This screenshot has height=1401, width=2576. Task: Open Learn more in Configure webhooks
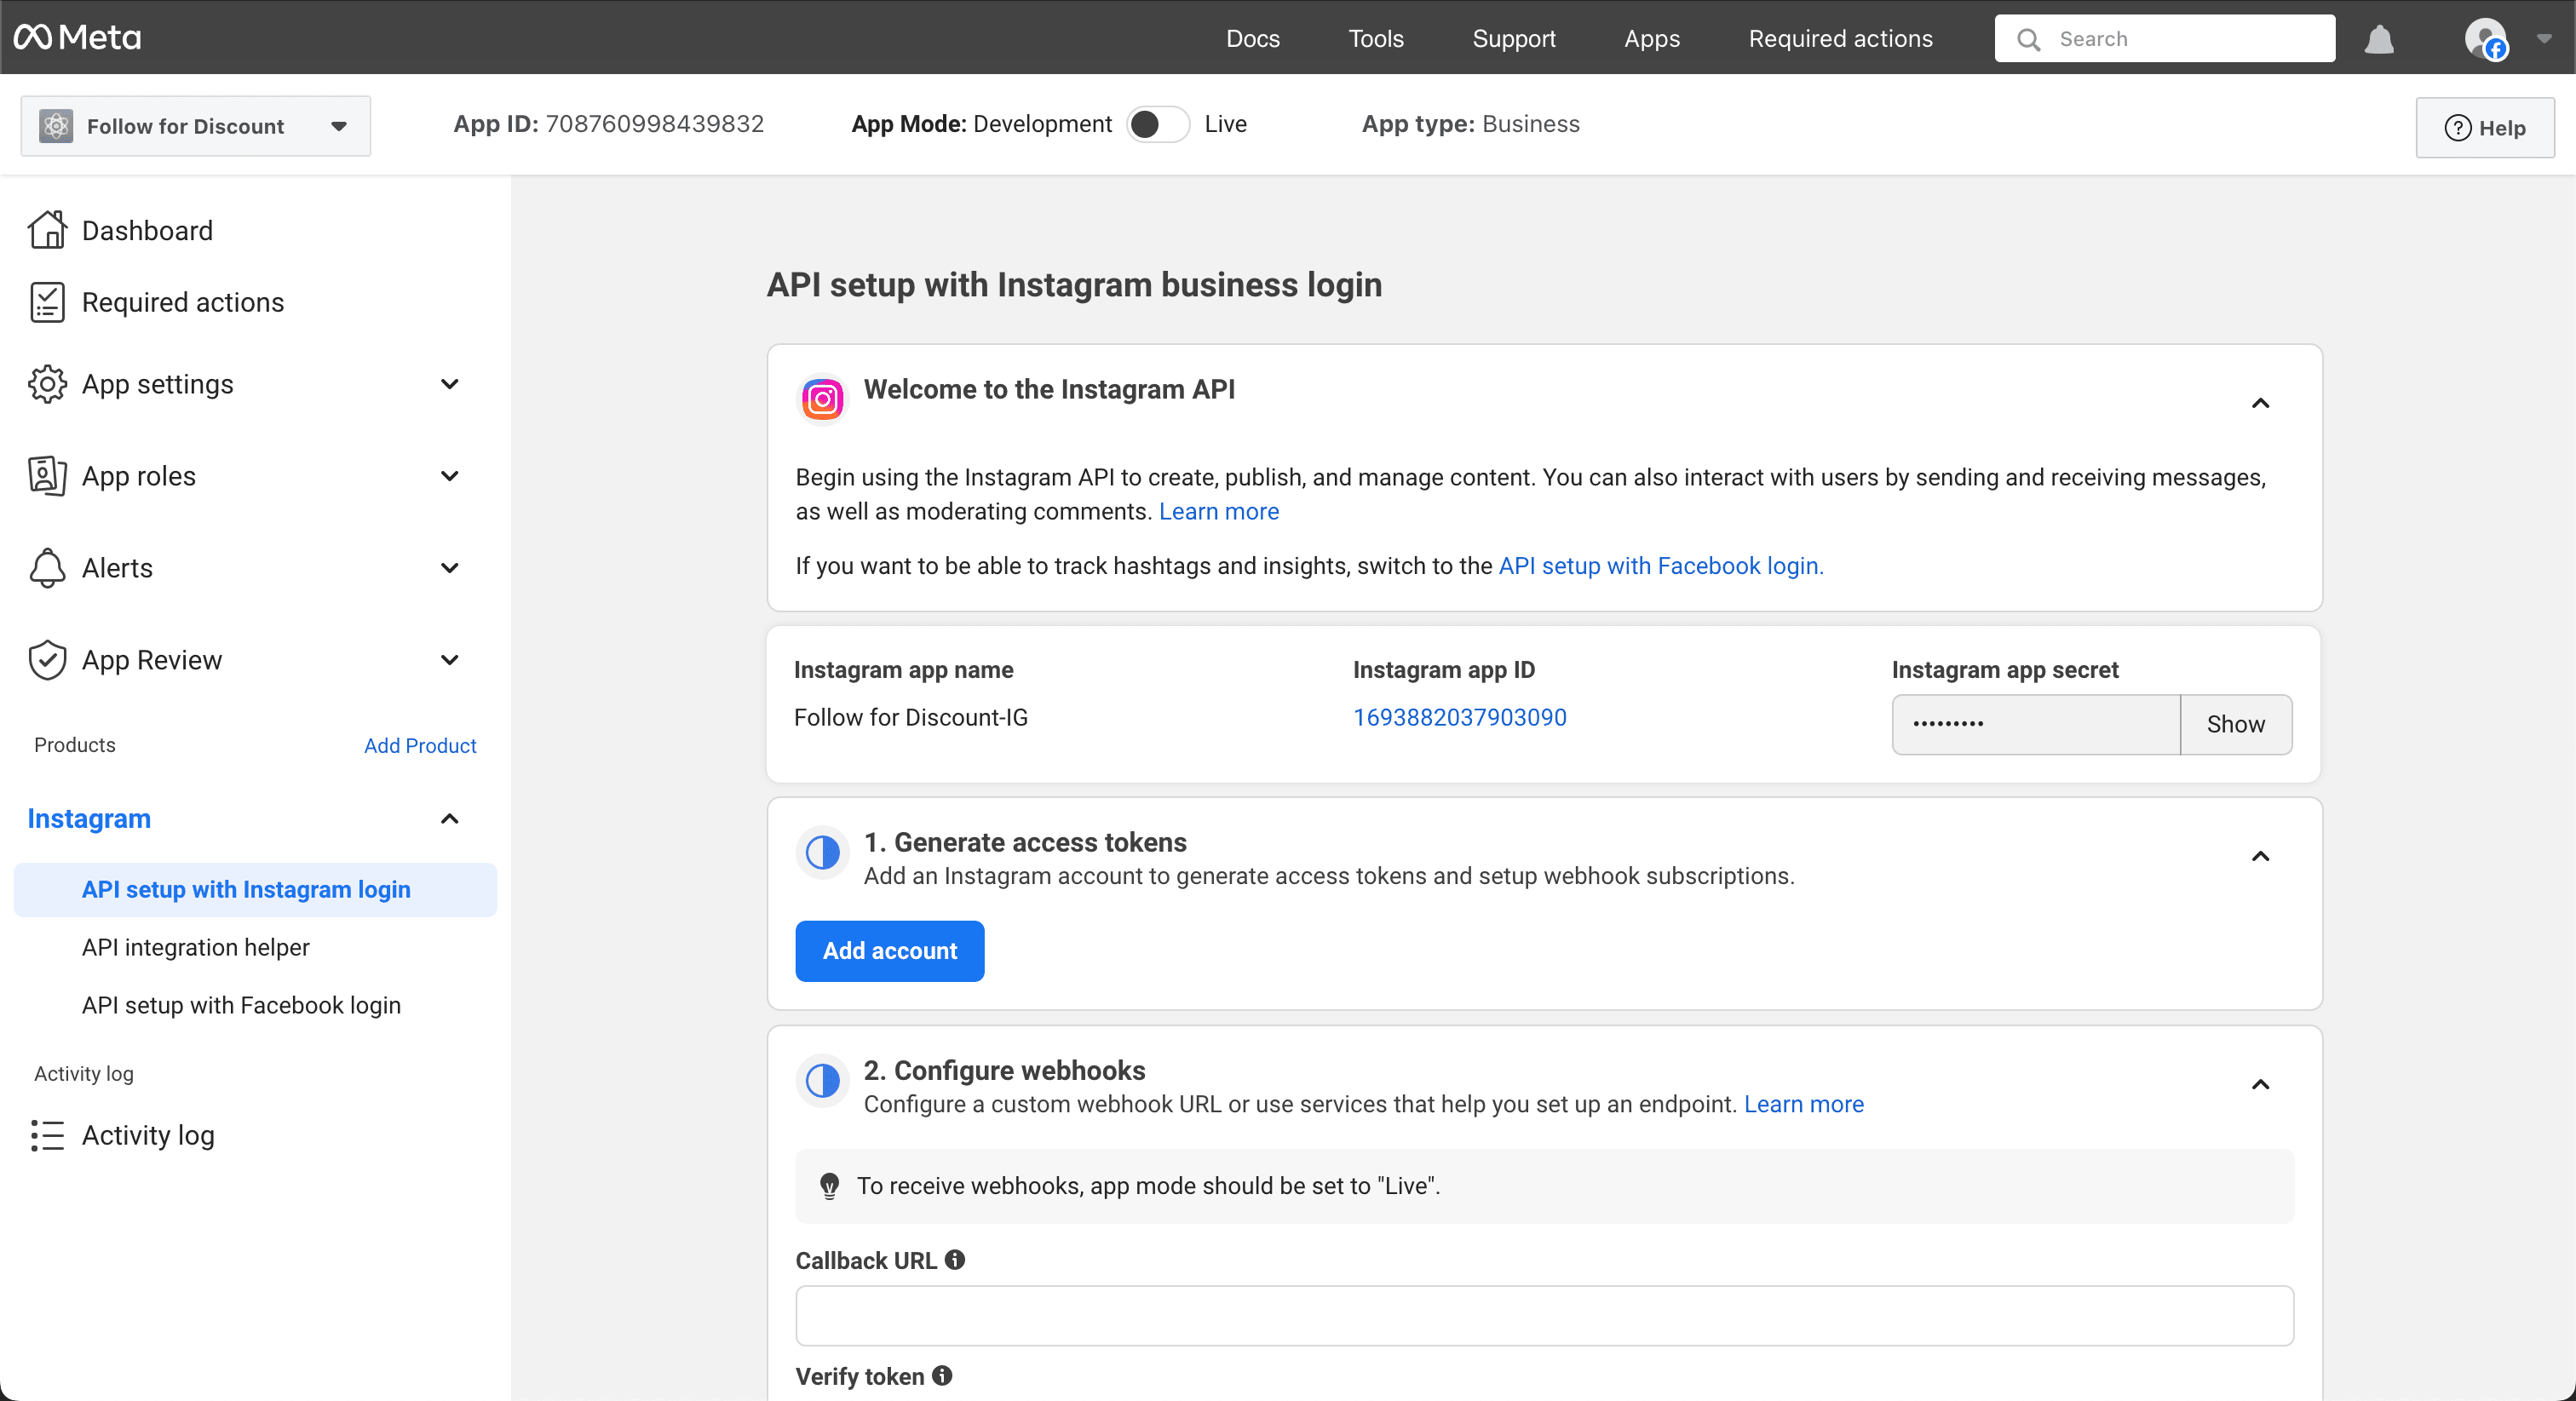point(1804,1104)
